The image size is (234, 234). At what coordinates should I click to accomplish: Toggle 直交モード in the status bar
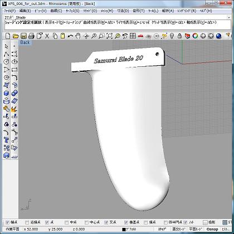point(179,229)
